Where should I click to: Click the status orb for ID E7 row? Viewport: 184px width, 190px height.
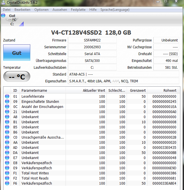pos(7,158)
